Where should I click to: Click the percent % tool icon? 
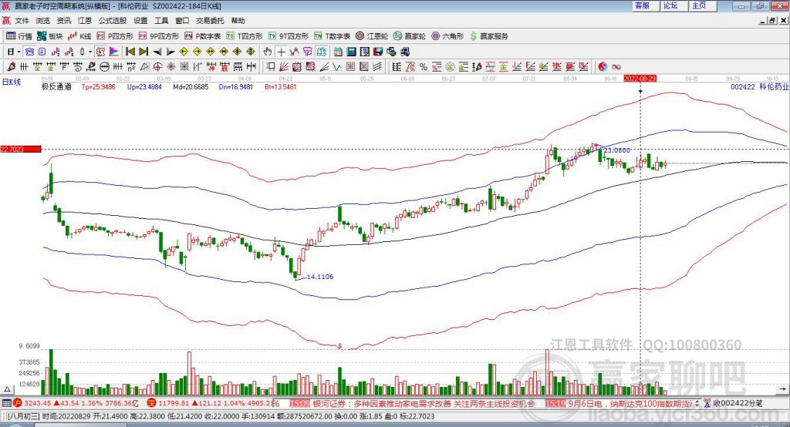coord(424,66)
